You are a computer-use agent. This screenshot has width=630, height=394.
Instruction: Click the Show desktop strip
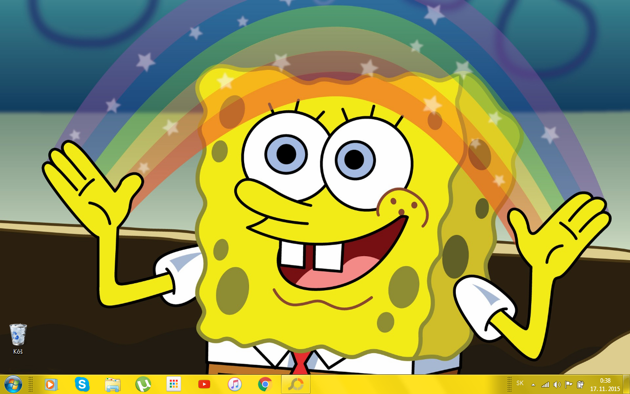point(626,384)
